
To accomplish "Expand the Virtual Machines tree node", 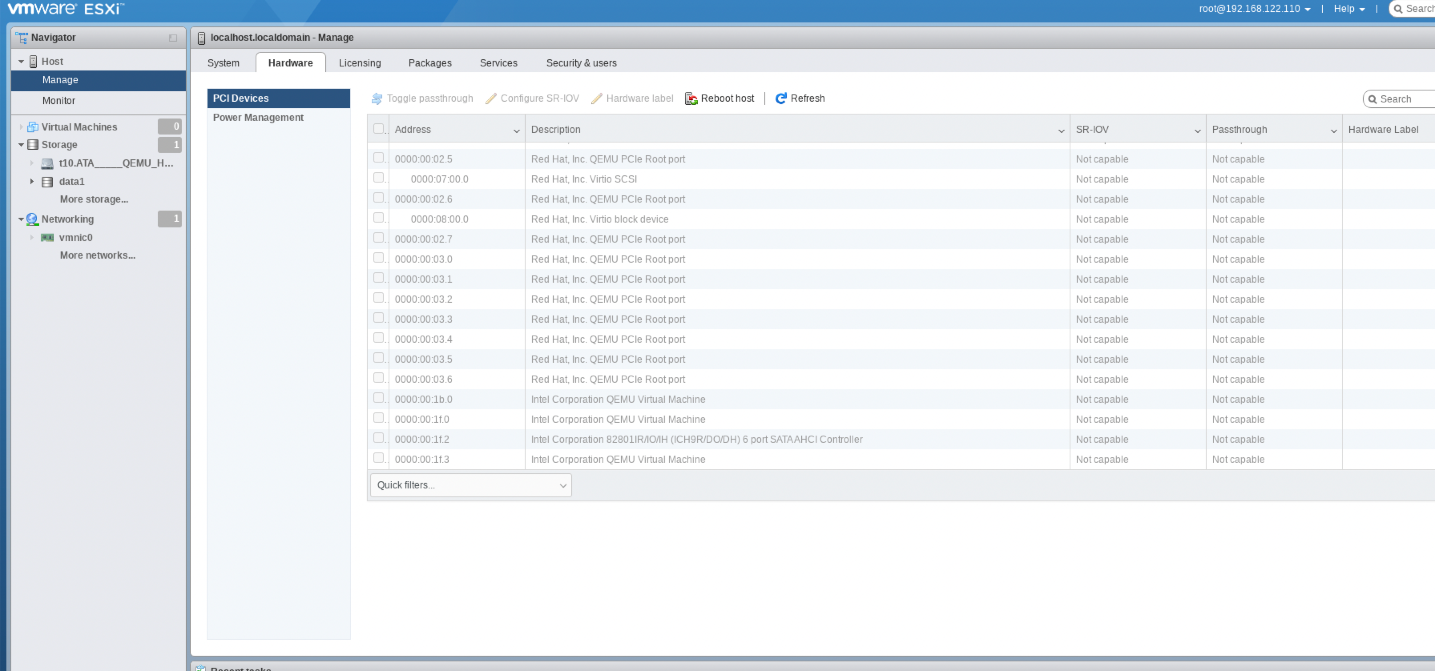I will [21, 127].
